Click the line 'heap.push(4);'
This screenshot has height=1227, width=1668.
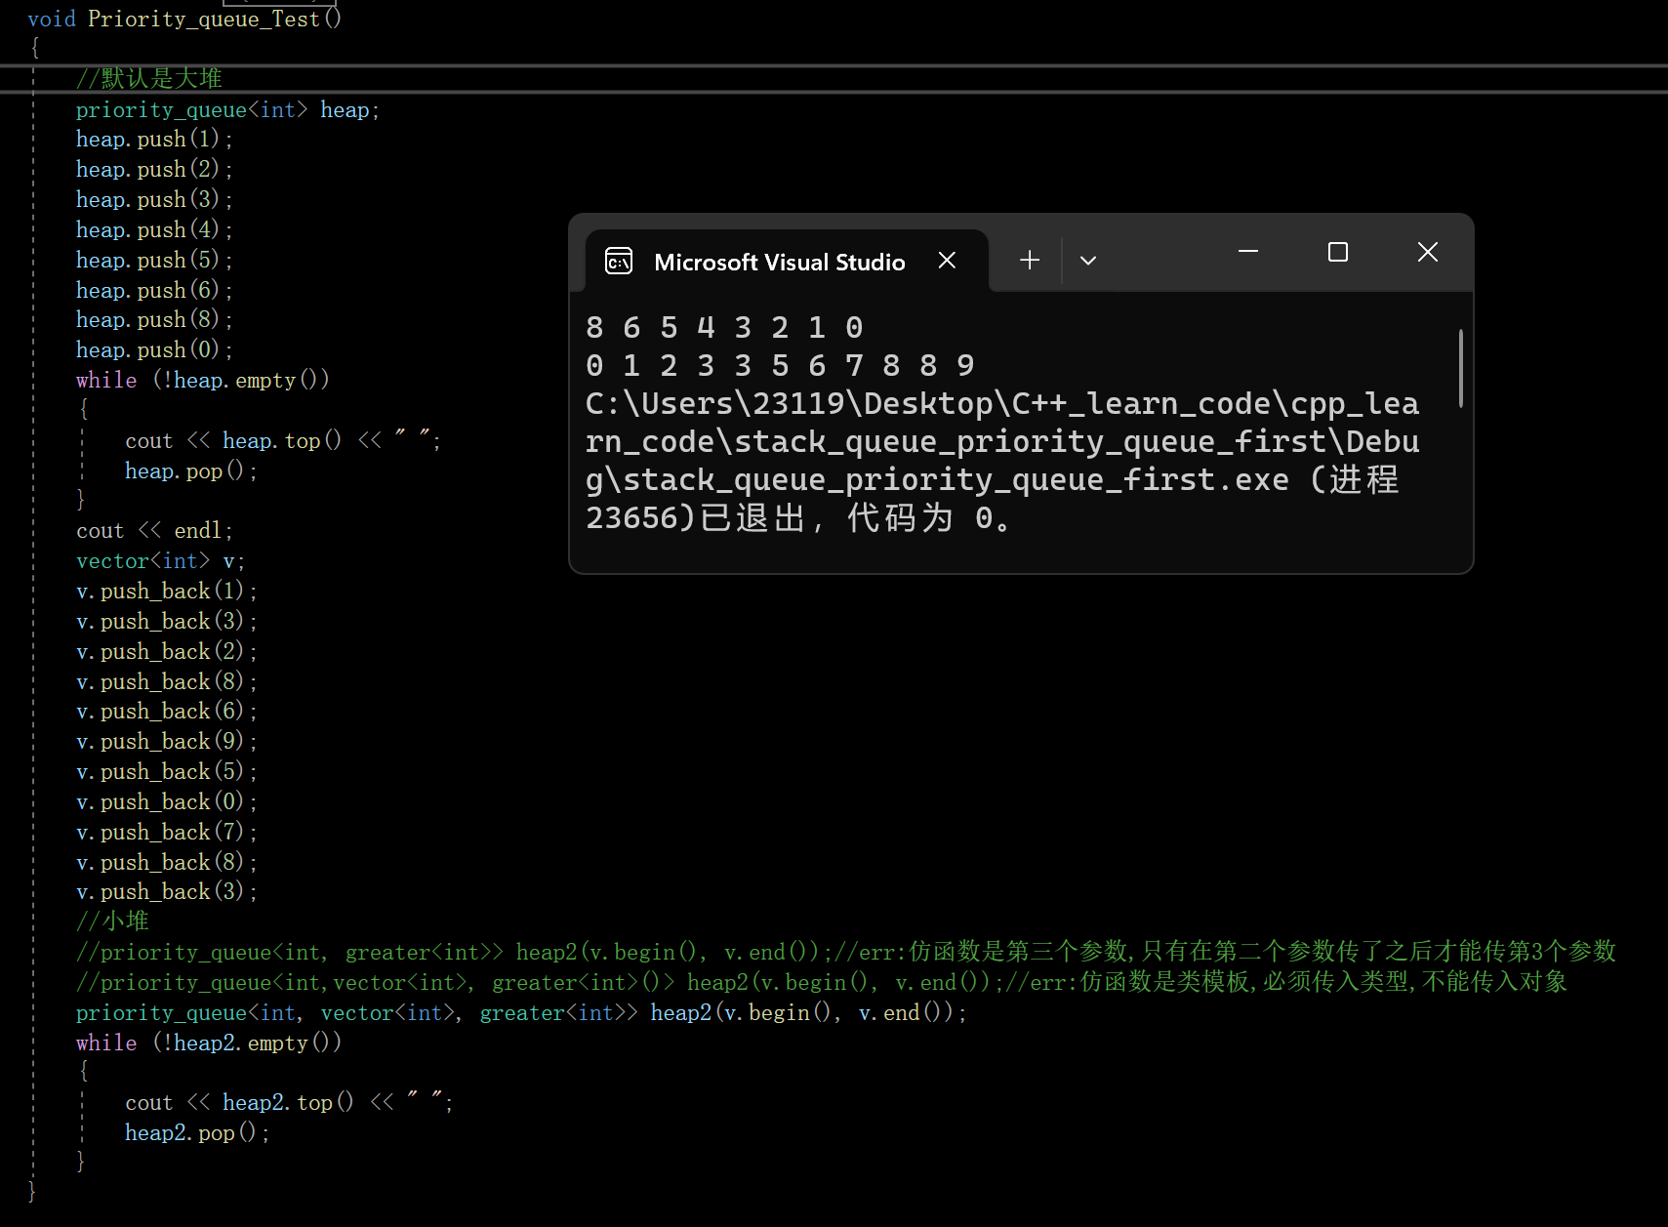click(154, 230)
